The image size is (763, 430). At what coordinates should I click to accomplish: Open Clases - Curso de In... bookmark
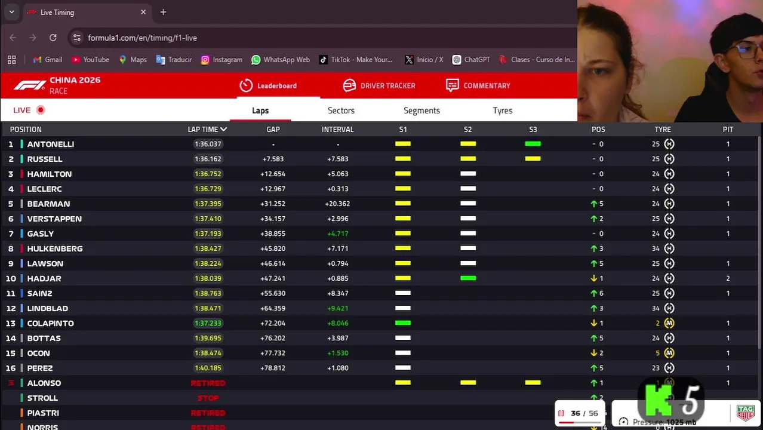click(537, 60)
